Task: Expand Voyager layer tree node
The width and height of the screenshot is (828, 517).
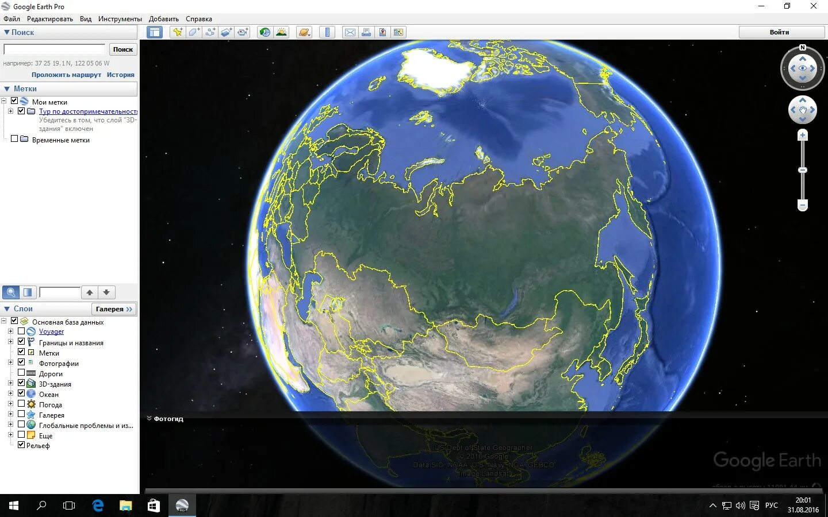Action: pyautogui.click(x=10, y=331)
